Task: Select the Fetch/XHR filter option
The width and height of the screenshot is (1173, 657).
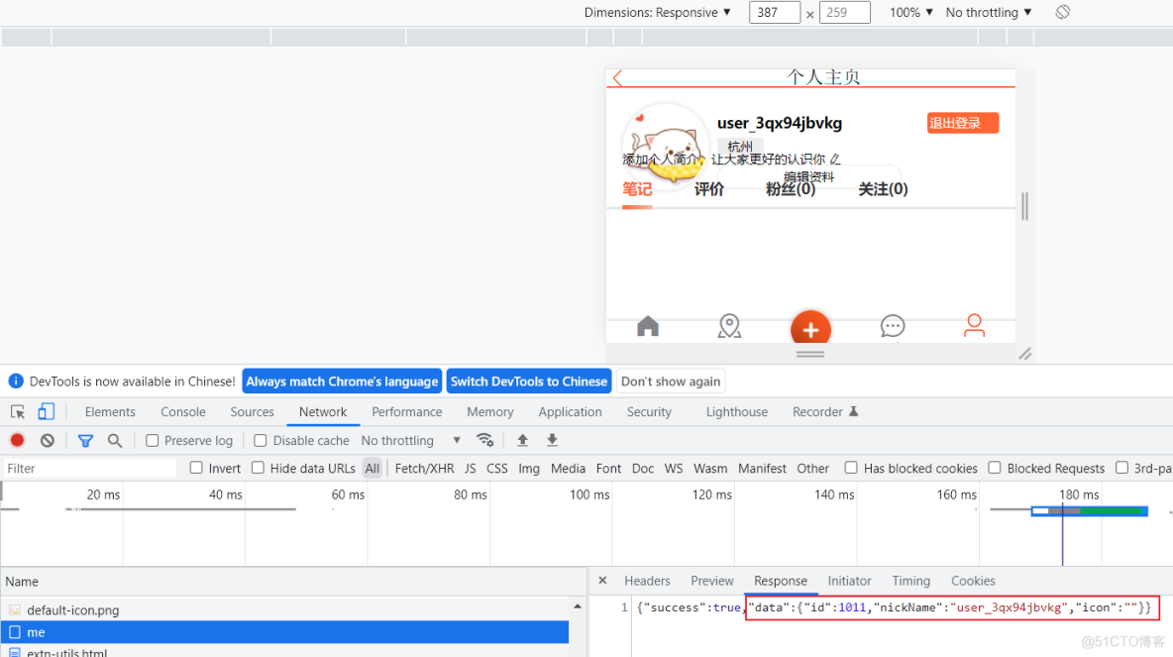Action: (424, 468)
